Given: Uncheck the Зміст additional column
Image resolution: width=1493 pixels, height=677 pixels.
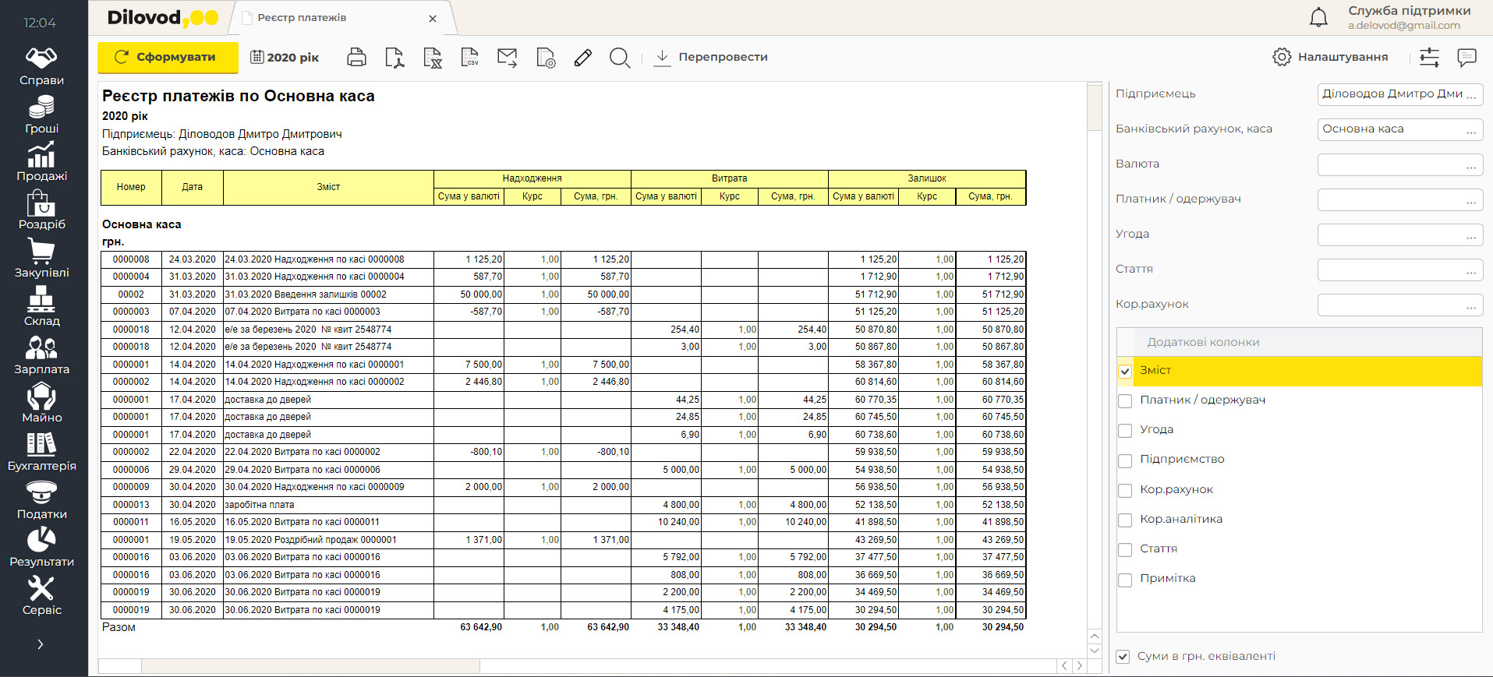Looking at the screenshot, I should (x=1125, y=372).
